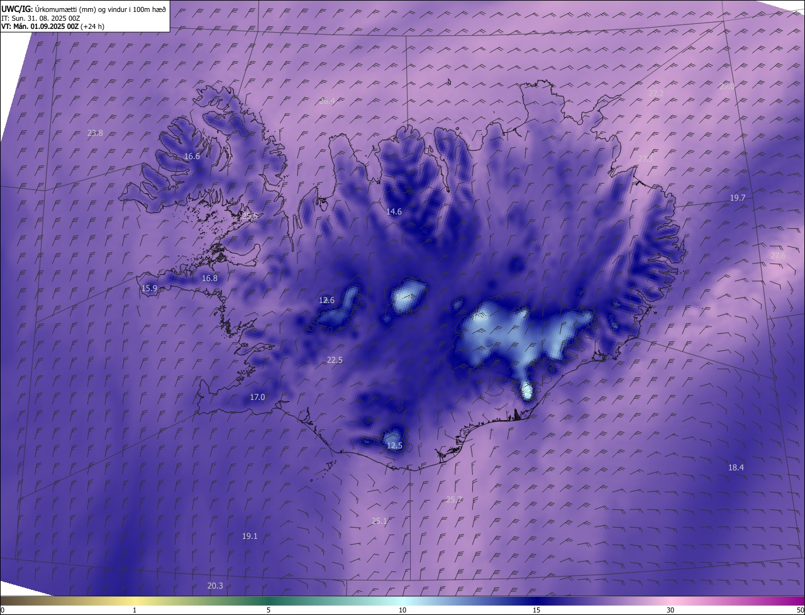
Task: Click the map value 25.7
Action: pyautogui.click(x=454, y=499)
